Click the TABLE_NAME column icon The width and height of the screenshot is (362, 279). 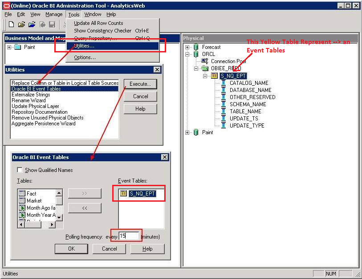224,111
